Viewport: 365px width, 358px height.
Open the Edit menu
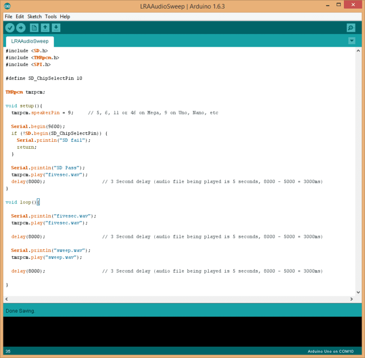tap(20, 17)
